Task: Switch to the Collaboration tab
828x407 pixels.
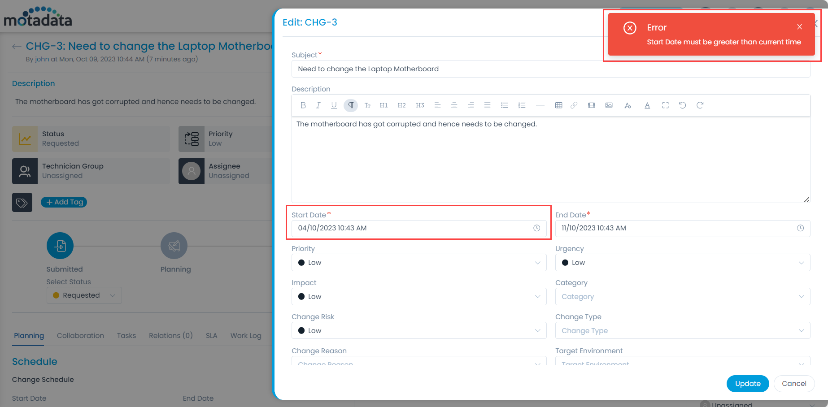Action: pos(80,336)
